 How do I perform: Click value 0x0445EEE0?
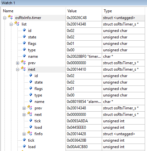(x=76, y=127)
